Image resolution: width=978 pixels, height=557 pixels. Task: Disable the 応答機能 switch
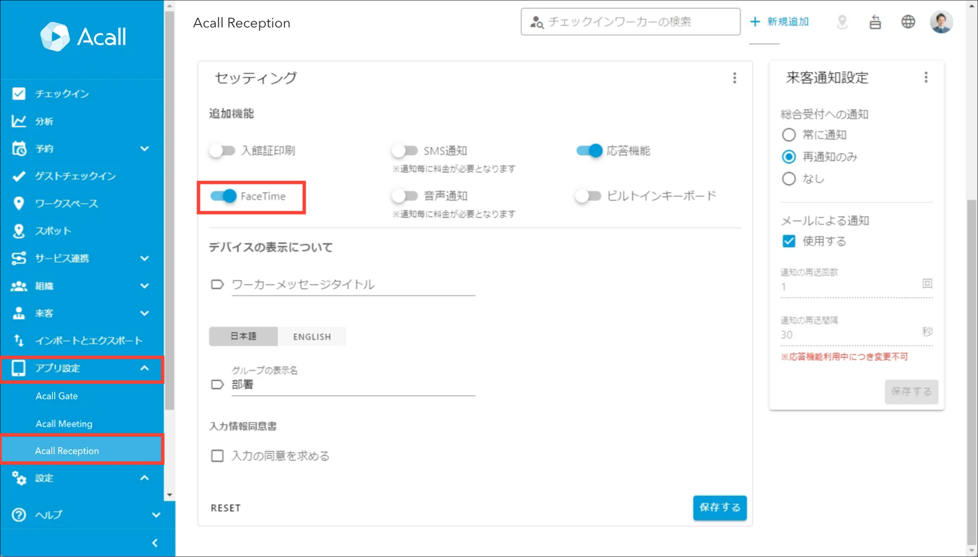point(589,151)
